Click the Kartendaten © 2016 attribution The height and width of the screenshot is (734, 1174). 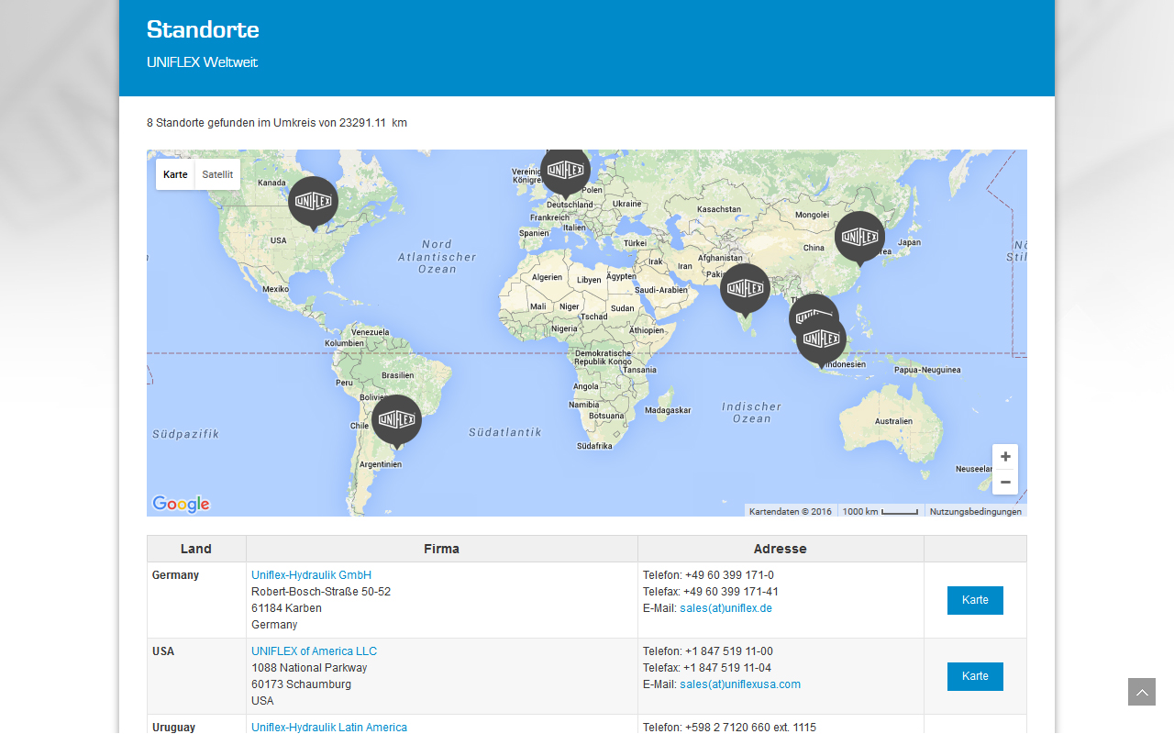790,511
